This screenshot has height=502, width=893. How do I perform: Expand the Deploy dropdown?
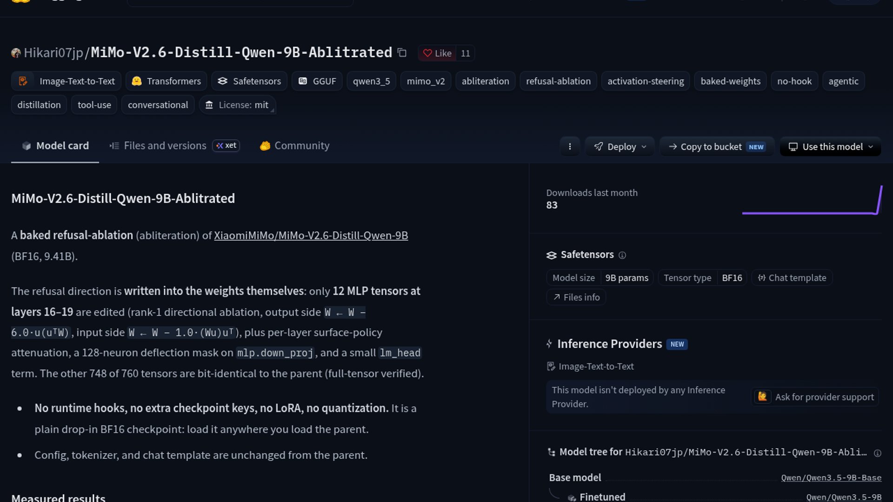(x=620, y=147)
